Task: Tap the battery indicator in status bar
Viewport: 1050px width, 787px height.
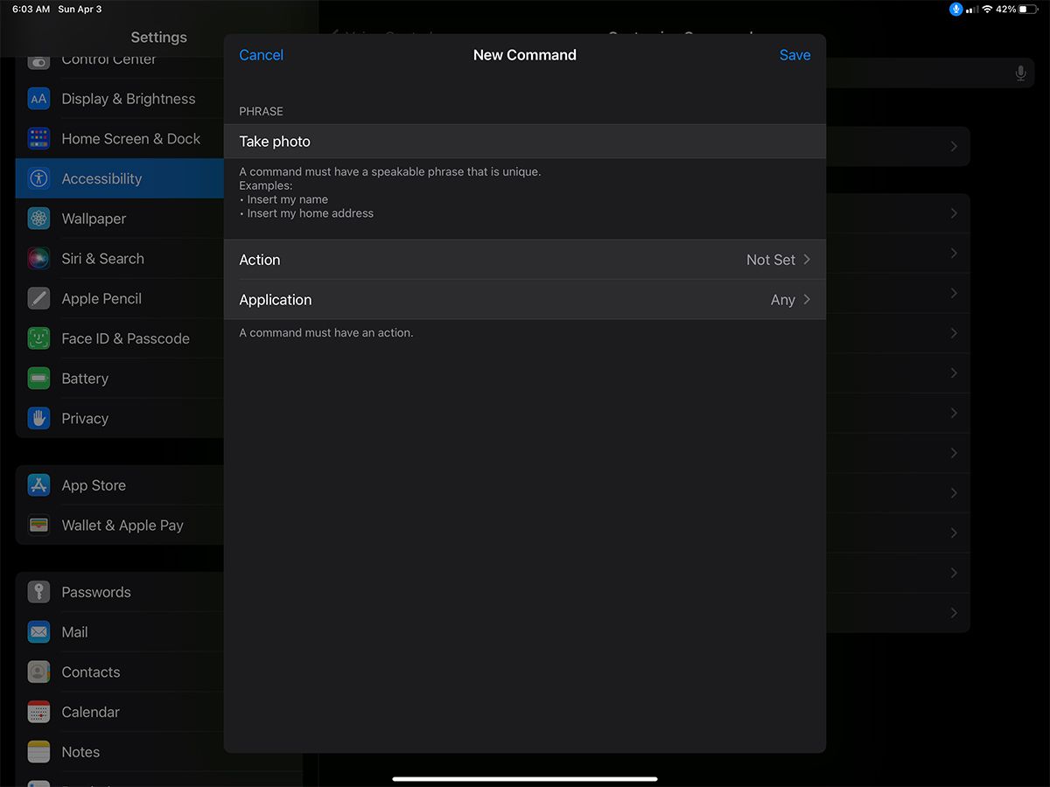Action: click(x=1029, y=9)
